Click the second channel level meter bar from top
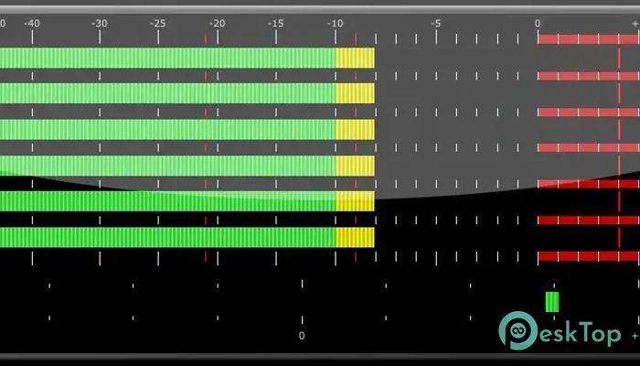 click(187, 93)
